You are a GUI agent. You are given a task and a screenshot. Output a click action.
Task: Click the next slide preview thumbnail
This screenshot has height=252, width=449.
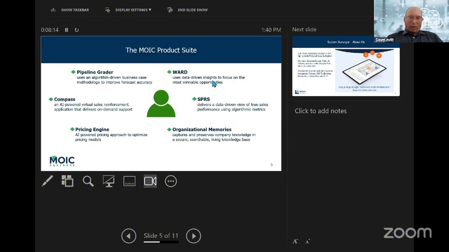[346, 66]
